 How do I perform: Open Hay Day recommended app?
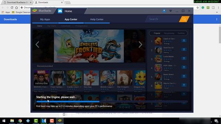(x=91, y=78)
